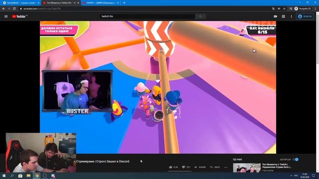Image resolution: width=319 pixels, height=179 pixels.
Task: Open the Windows Start menu
Action: (4, 176)
